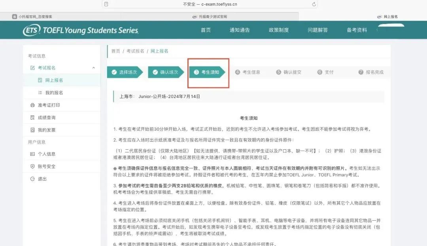Click the 支付 step label
Image resolution: width=427 pixels, height=246 pixels.
[x=329, y=72]
